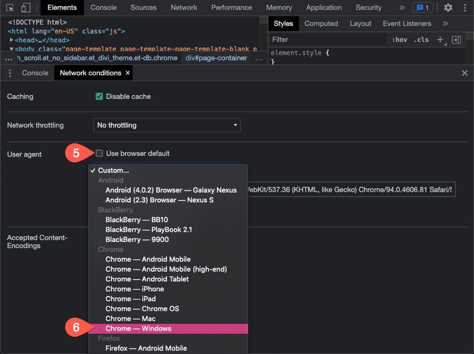
Task: Open DevTools settings gear
Action: (448, 8)
